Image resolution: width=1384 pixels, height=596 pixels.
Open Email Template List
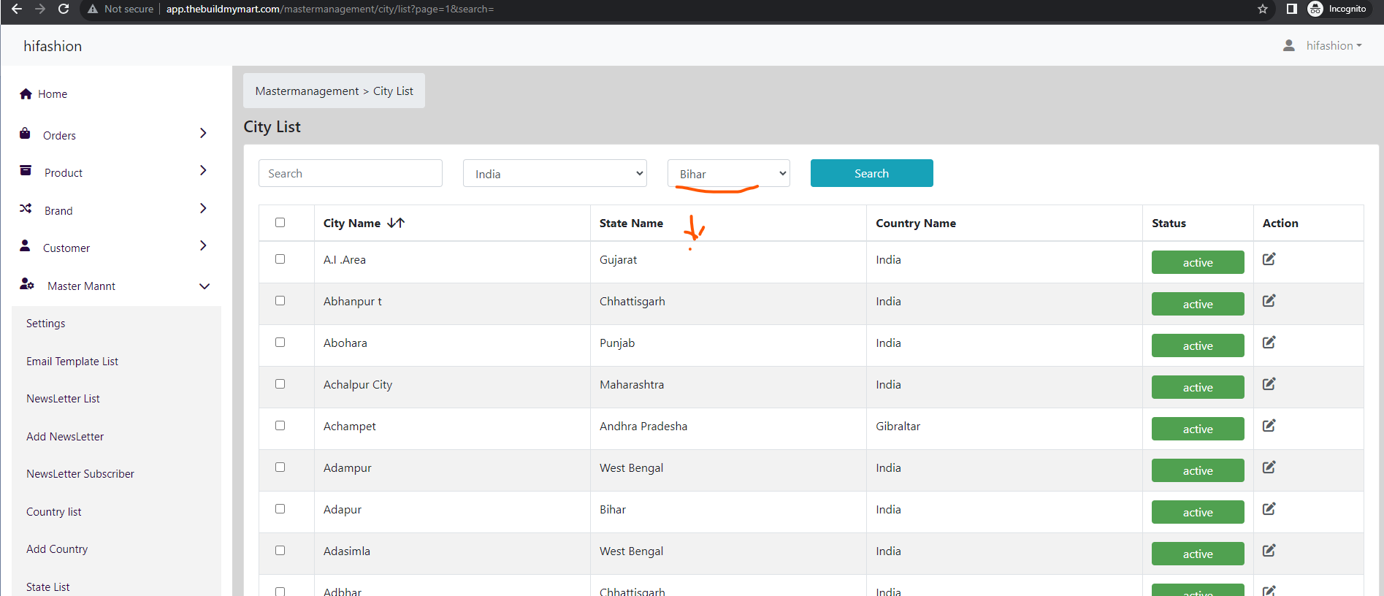click(72, 362)
